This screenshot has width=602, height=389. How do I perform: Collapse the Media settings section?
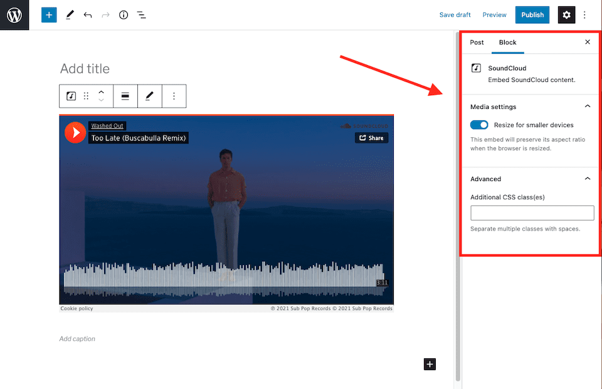point(588,106)
